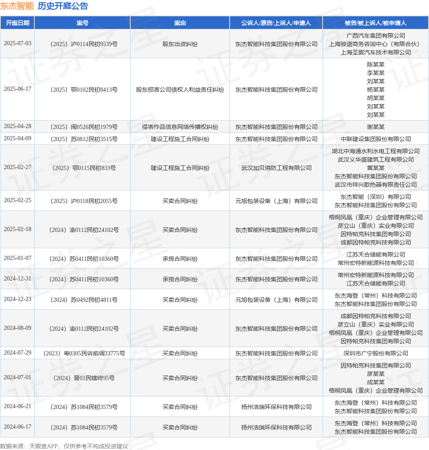Click defendant 黄某某
The width and height of the screenshot is (429, 450).
tap(376, 167)
